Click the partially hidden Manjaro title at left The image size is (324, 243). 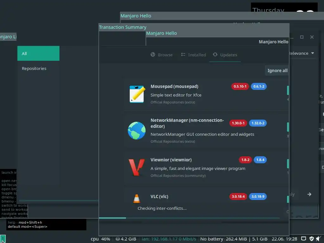click(x=8, y=37)
